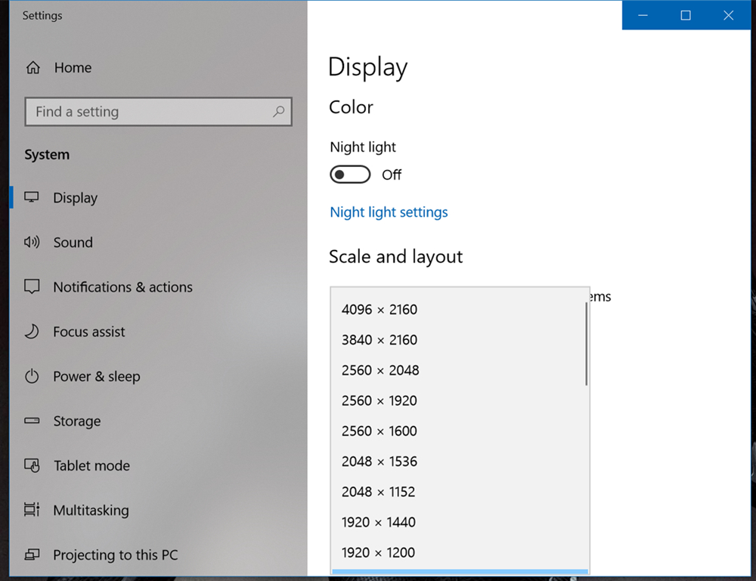Click the Sound speaker icon

pos(32,243)
